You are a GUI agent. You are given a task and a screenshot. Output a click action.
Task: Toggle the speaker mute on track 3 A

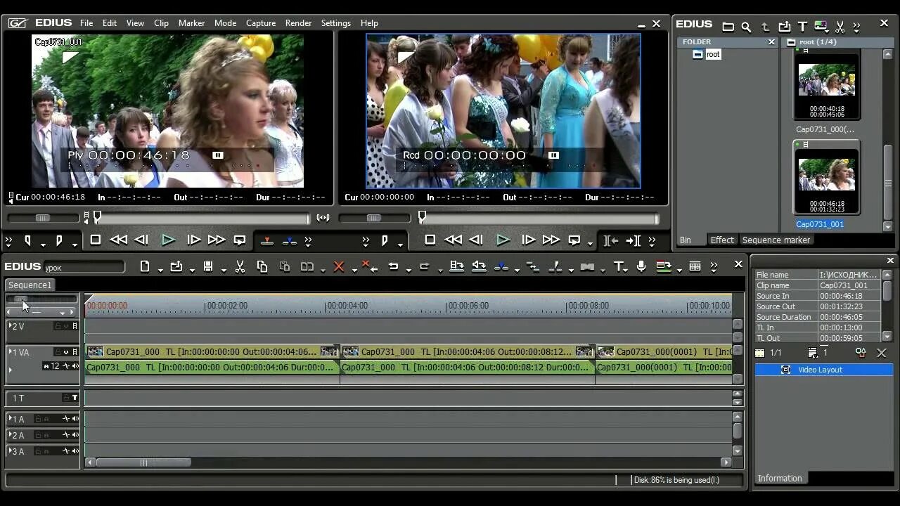click(75, 451)
